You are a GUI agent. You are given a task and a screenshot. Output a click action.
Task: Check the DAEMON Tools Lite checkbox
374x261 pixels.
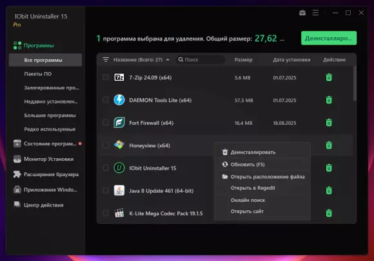pos(106,100)
